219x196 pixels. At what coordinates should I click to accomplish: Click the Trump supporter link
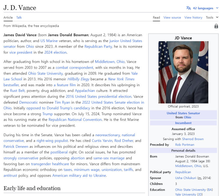[x=47, y=114]
